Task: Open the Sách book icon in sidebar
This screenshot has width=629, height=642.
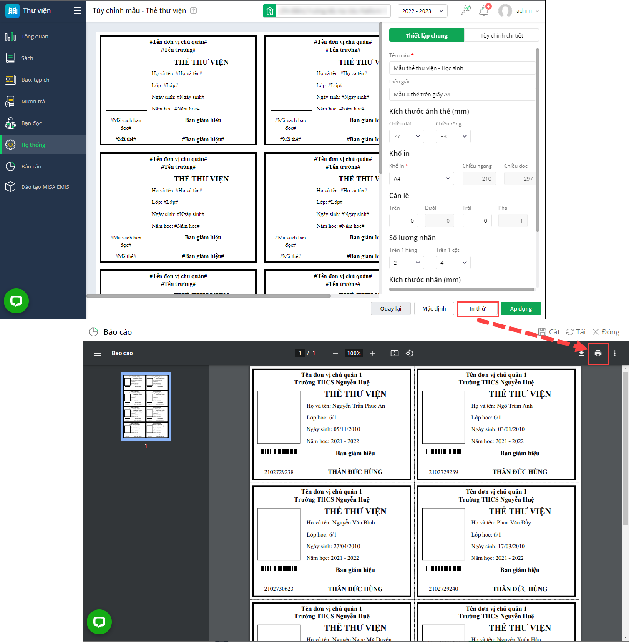Action: [x=10, y=58]
